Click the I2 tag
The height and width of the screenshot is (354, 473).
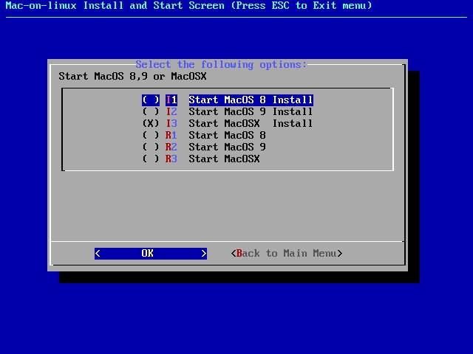171,111
